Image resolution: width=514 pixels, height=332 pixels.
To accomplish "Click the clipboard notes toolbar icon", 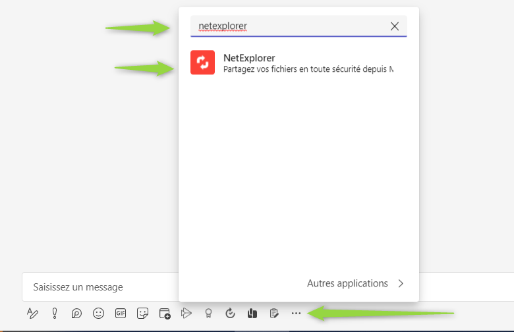I will pos(273,314).
